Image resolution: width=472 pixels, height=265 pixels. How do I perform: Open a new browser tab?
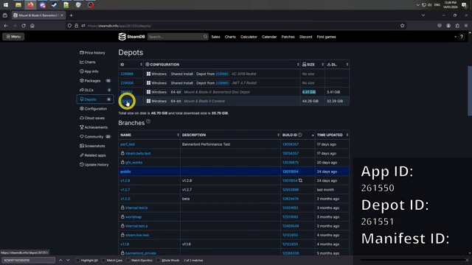[x=72, y=15]
